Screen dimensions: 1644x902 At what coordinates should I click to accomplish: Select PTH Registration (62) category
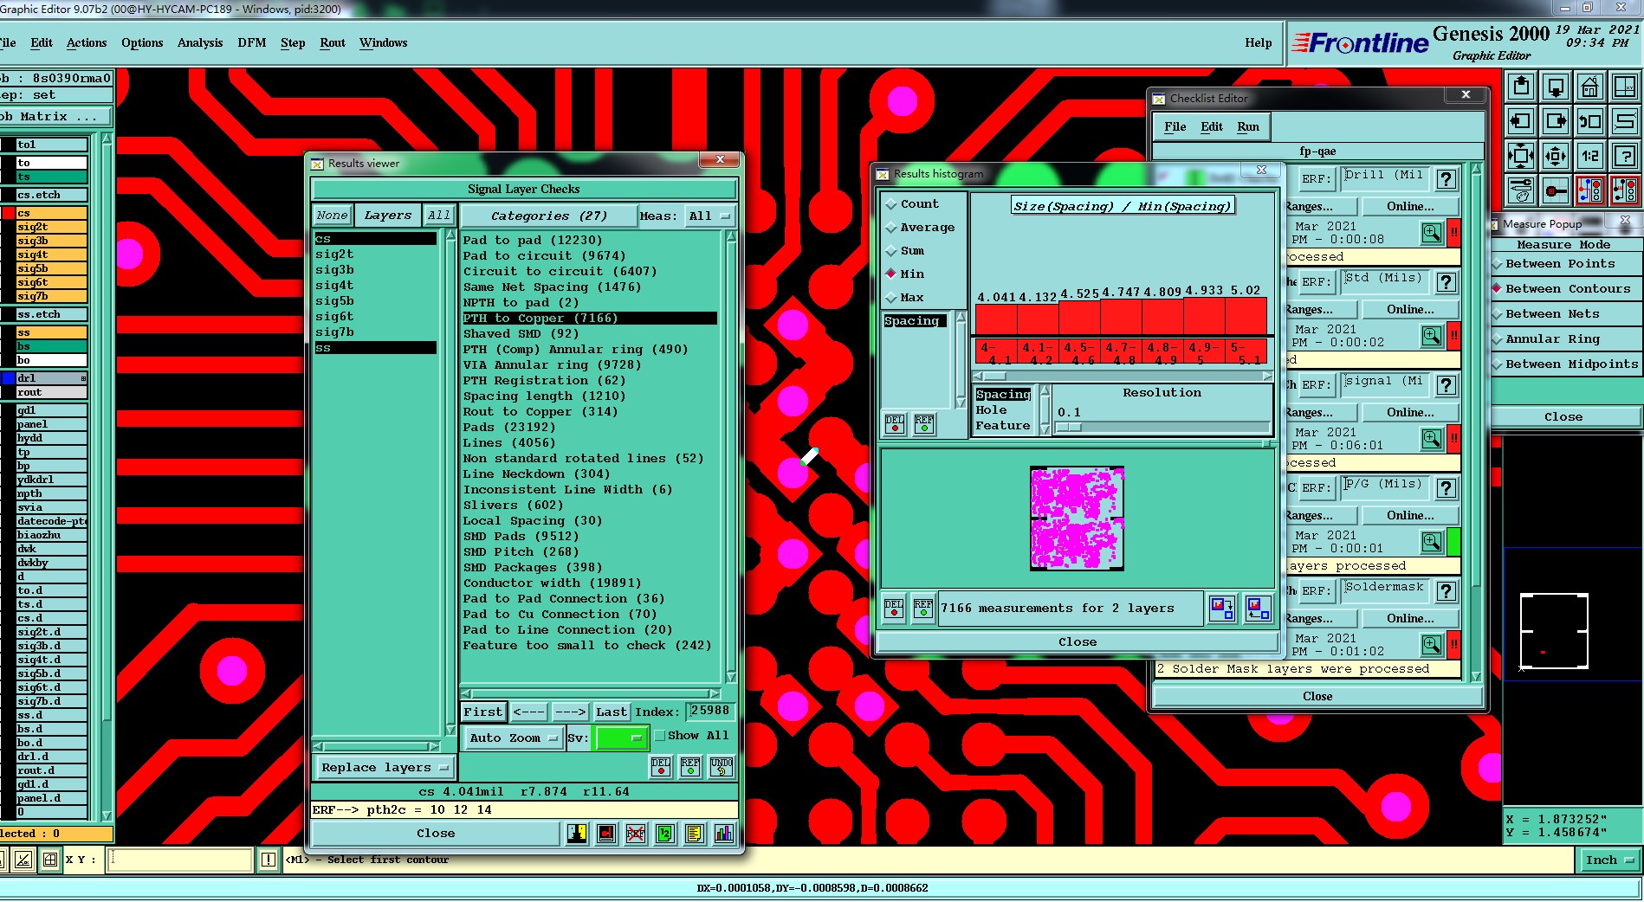click(544, 381)
